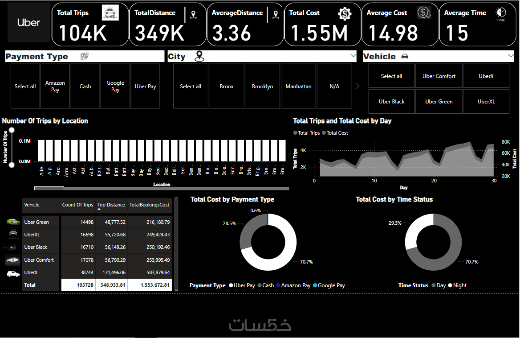The width and height of the screenshot is (520, 338).
Task: Click the Average Cost dollar-down icon
Action: tap(424, 12)
